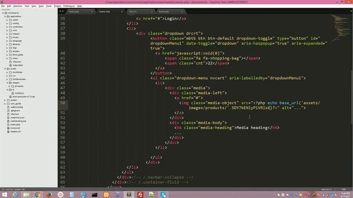Click the folder icon beside fontawesome
Screen dimensions: 353x198
(x=10, y=79)
